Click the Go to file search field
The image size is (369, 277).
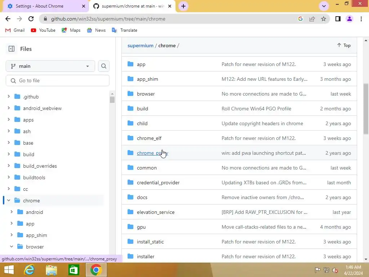[x=58, y=80]
